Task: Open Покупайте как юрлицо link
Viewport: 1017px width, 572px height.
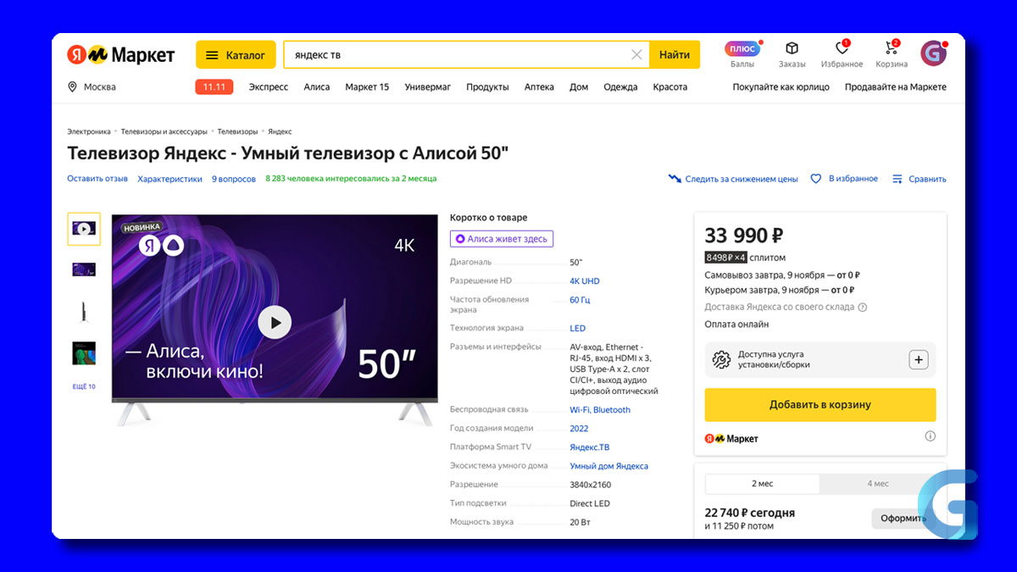Action: [781, 87]
